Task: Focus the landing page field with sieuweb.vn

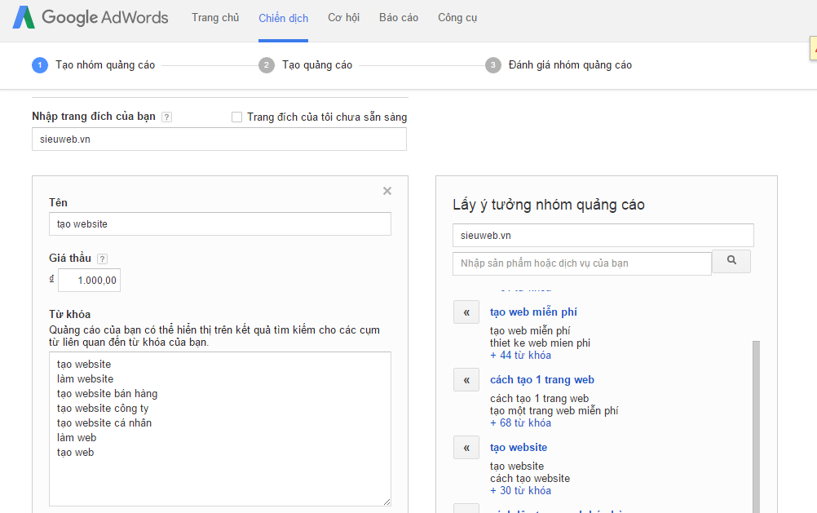Action: (219, 139)
